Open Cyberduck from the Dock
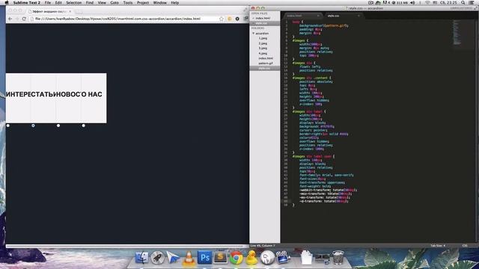The image size is (479, 269). 251,258
